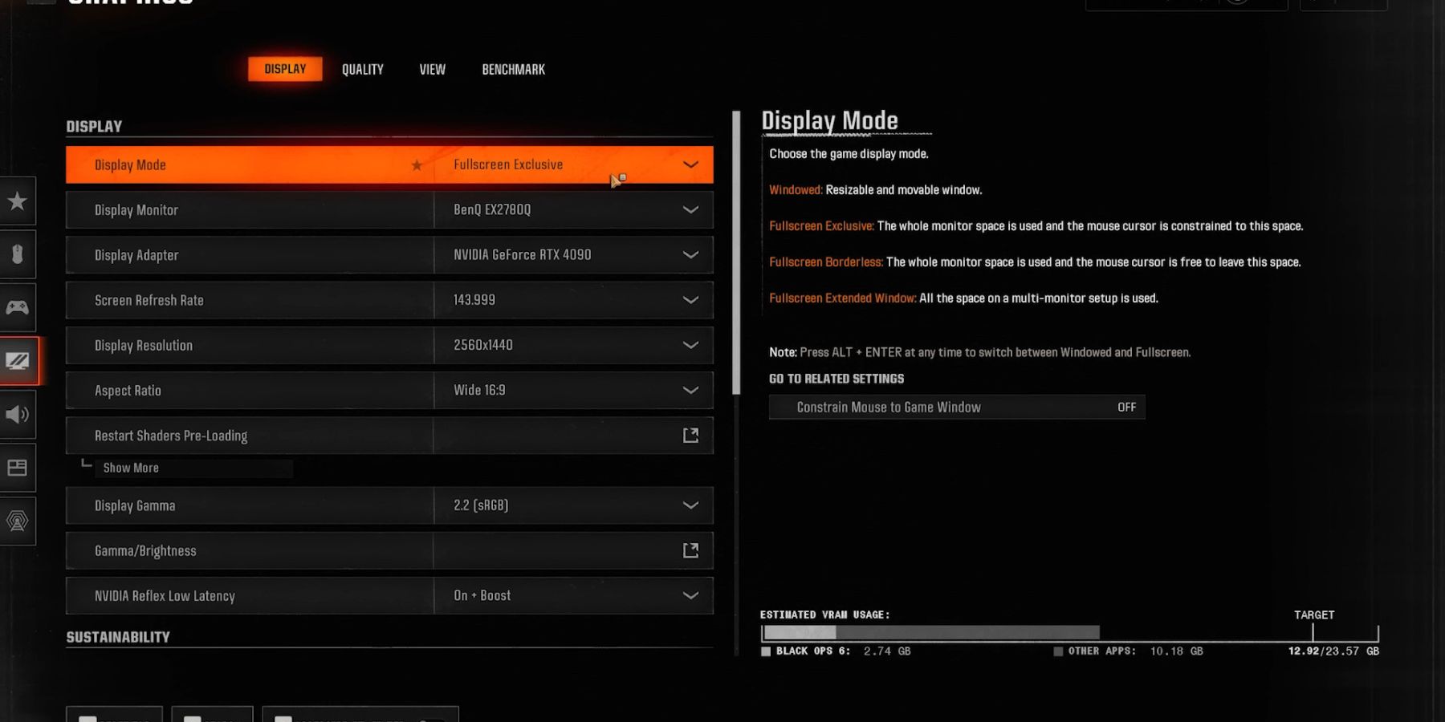Open the Account & Network sidebar icon

point(17,521)
